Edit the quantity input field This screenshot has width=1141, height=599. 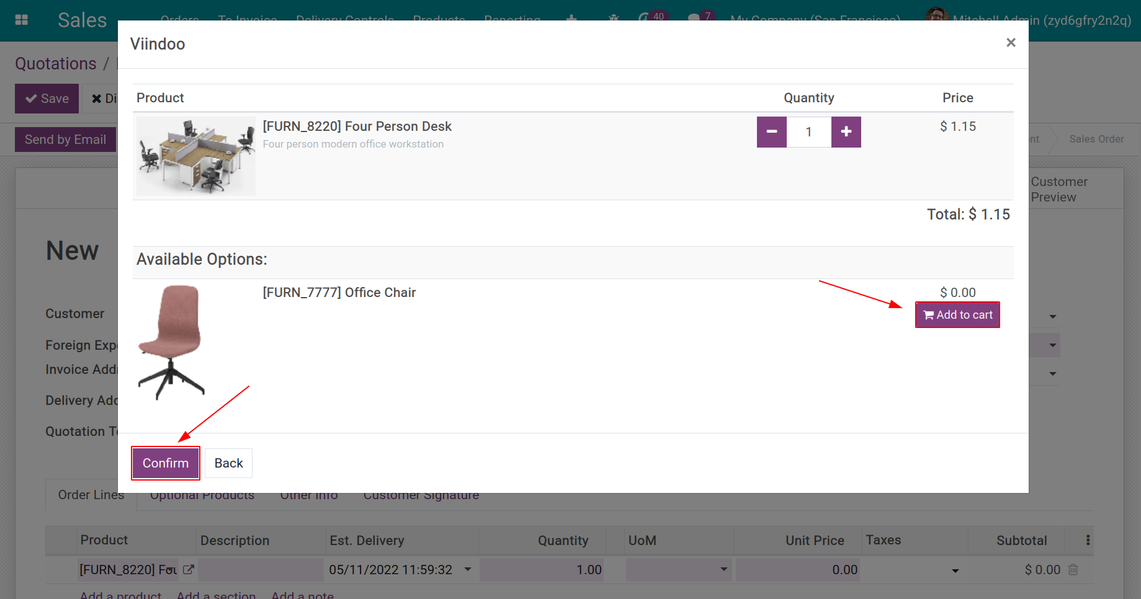809,132
